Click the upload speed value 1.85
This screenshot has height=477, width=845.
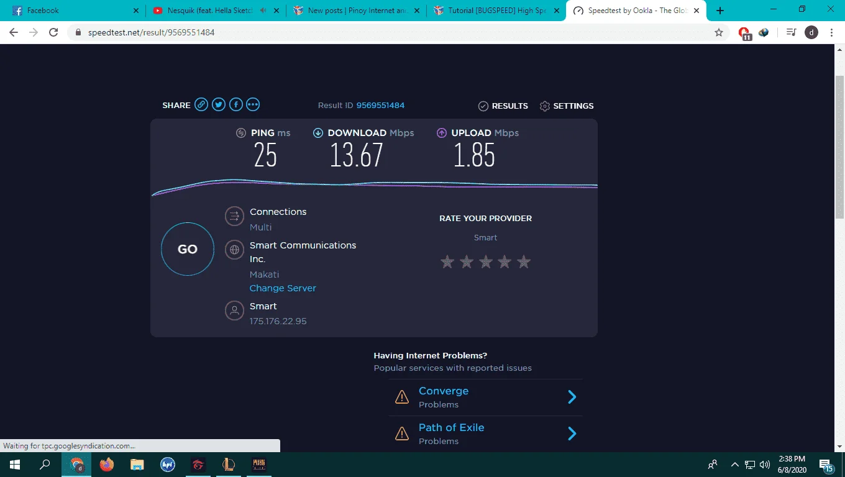[x=474, y=155]
